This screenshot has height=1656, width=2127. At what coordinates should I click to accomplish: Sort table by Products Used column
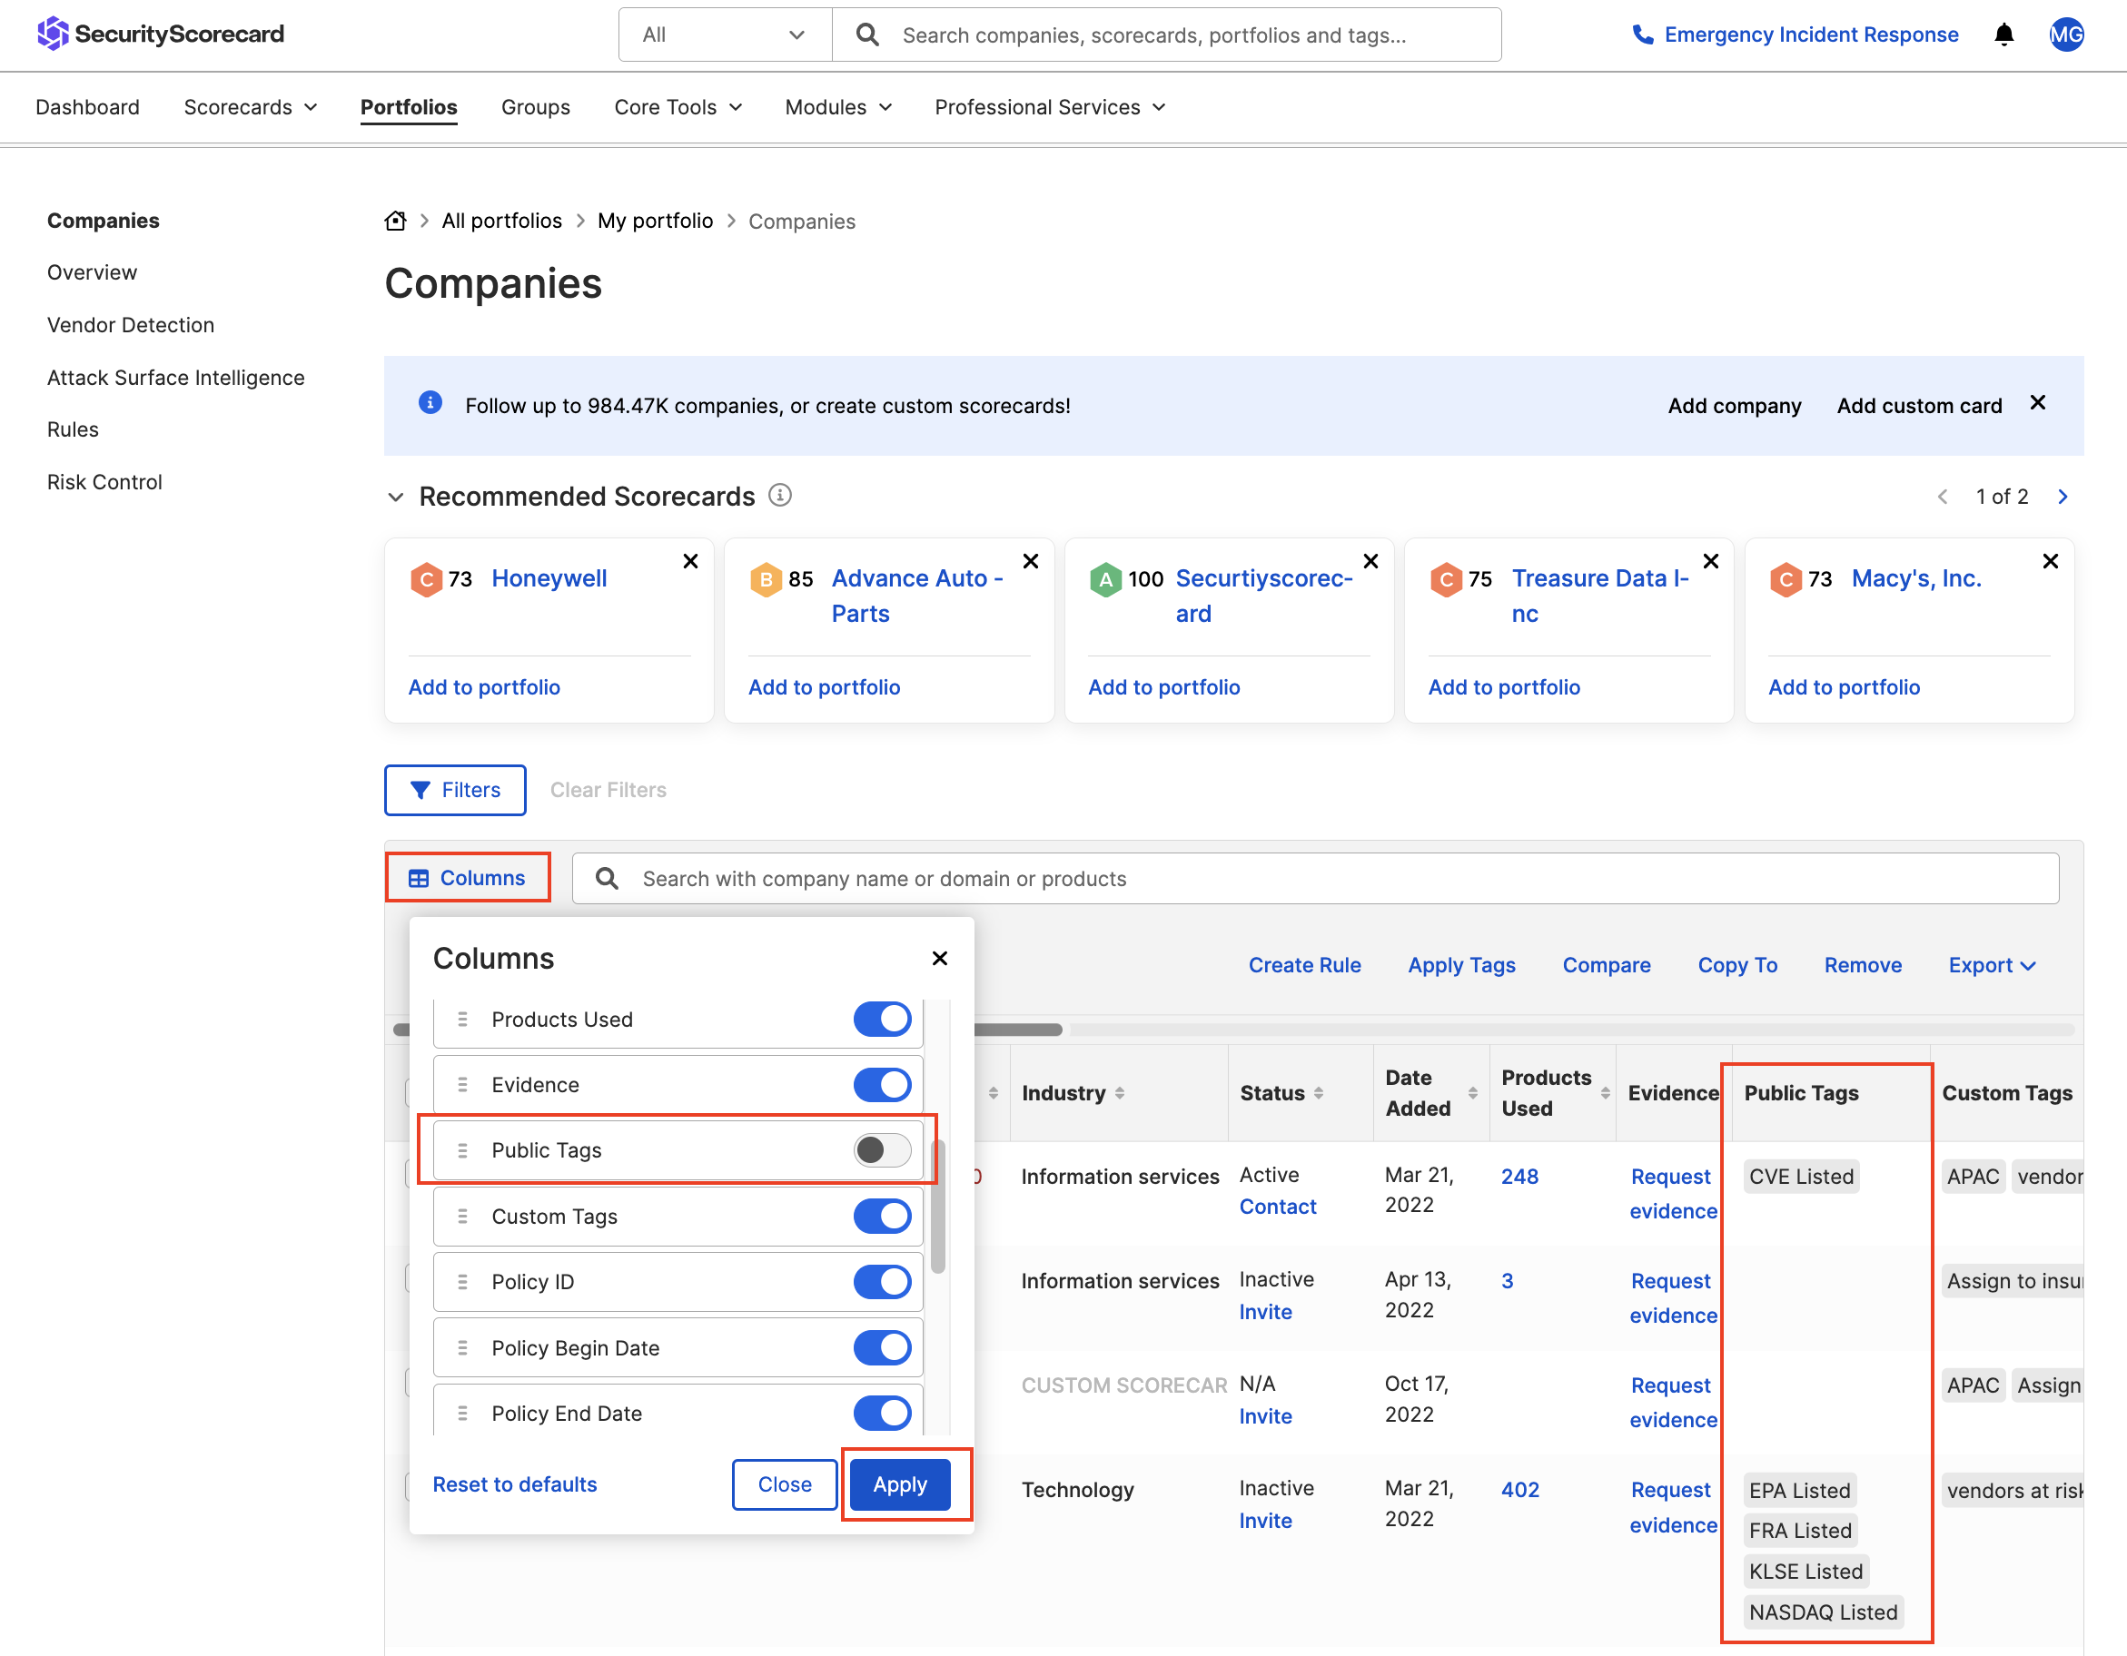click(1605, 1093)
